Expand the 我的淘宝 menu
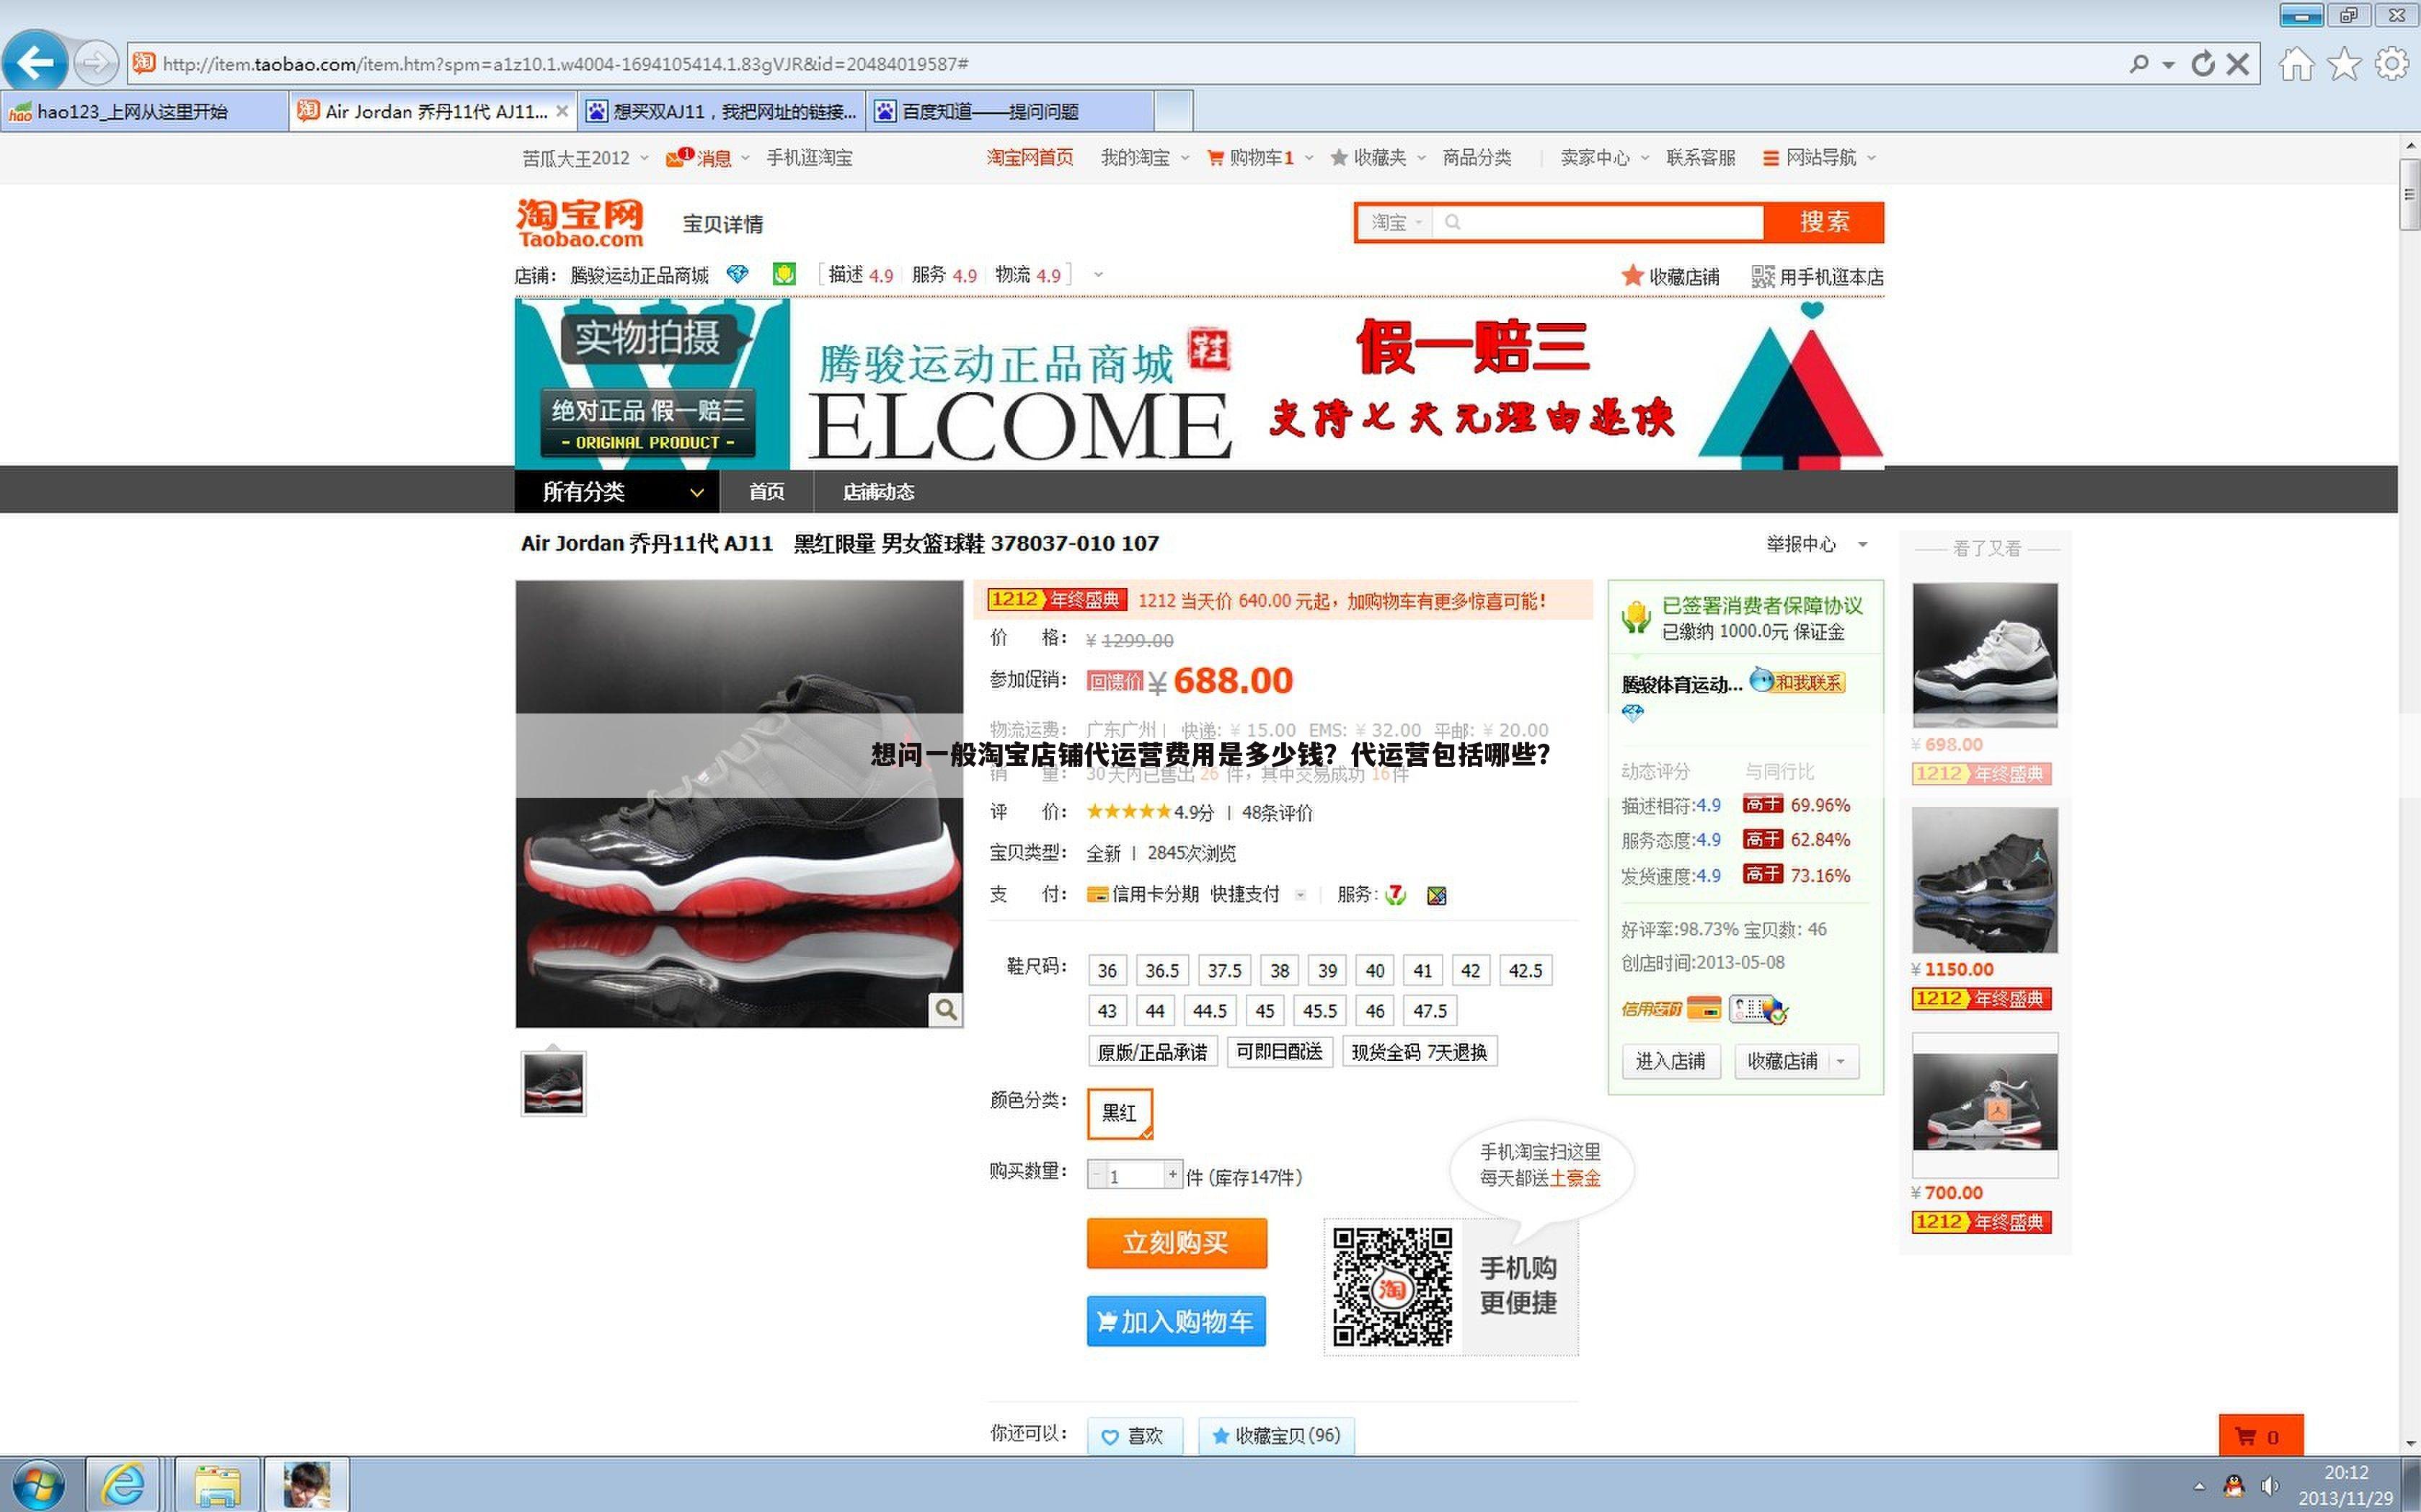 (1144, 158)
